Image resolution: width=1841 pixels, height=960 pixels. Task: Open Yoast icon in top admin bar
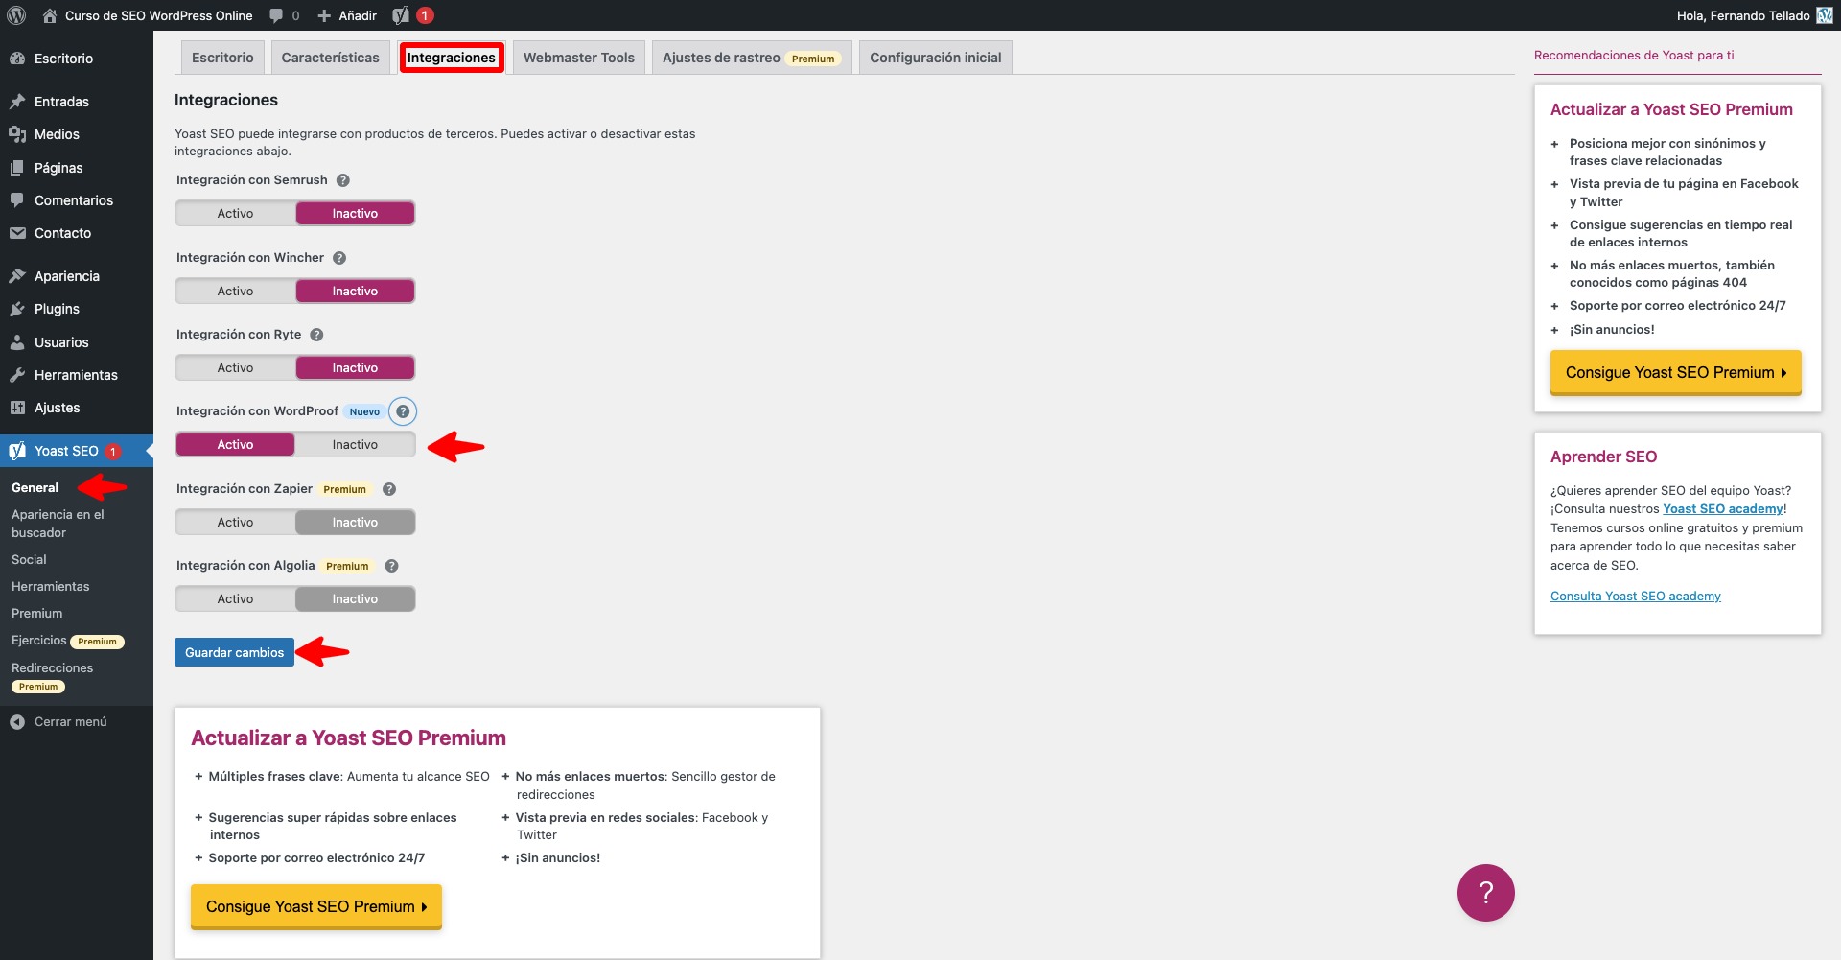click(x=401, y=15)
